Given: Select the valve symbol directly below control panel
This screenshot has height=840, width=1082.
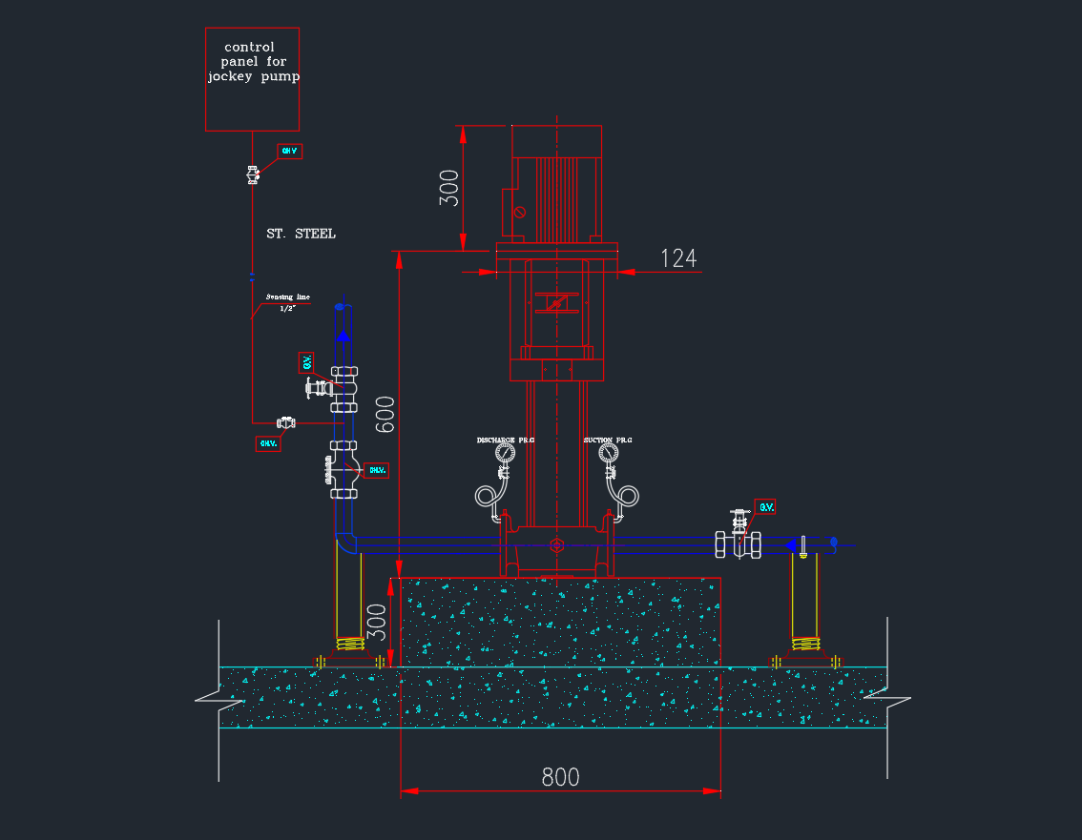Looking at the screenshot, I should point(253,175).
